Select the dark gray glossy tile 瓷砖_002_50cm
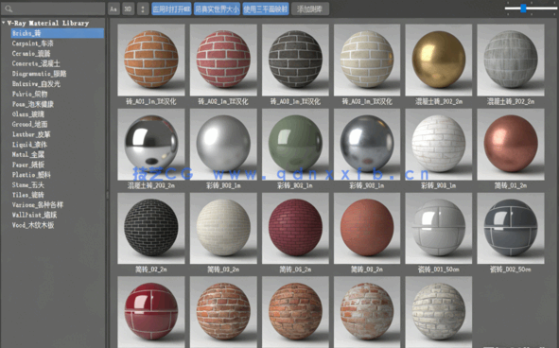This screenshot has width=559, height=348. (511, 228)
